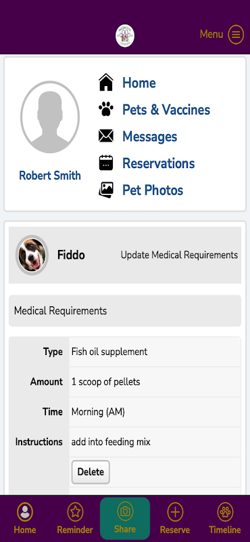Viewport: 250px width, 542px height.
Task: Click the Robert Smith avatar placeholder
Action: [x=50, y=117]
